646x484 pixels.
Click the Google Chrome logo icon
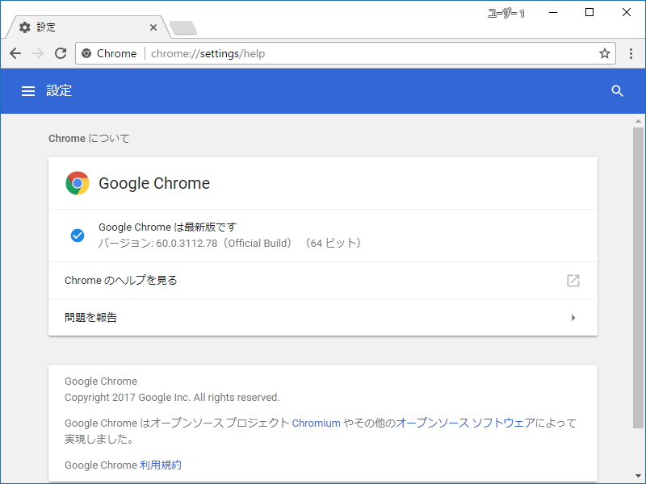78,183
